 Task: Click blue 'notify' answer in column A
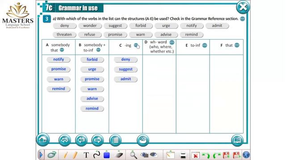(59, 60)
